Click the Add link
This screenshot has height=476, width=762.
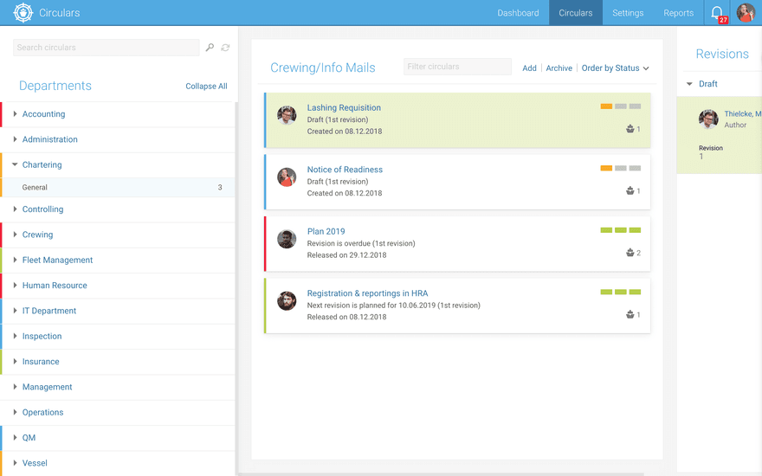(x=529, y=68)
